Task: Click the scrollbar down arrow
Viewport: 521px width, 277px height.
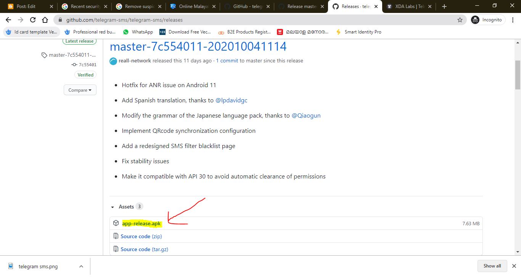Action: (x=518, y=252)
